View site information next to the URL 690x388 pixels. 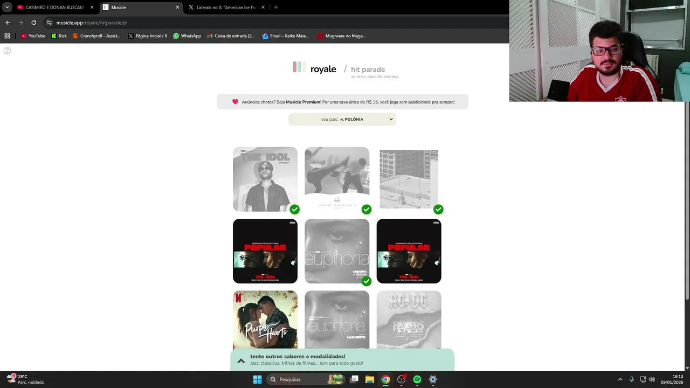[x=49, y=23]
